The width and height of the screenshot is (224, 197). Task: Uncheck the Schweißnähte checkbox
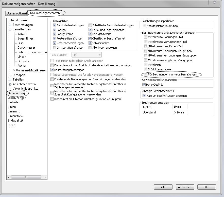pyautogui.click(x=90, y=43)
